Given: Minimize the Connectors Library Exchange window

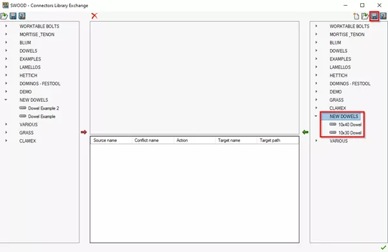Looking at the screenshot, I should tap(345, 5).
